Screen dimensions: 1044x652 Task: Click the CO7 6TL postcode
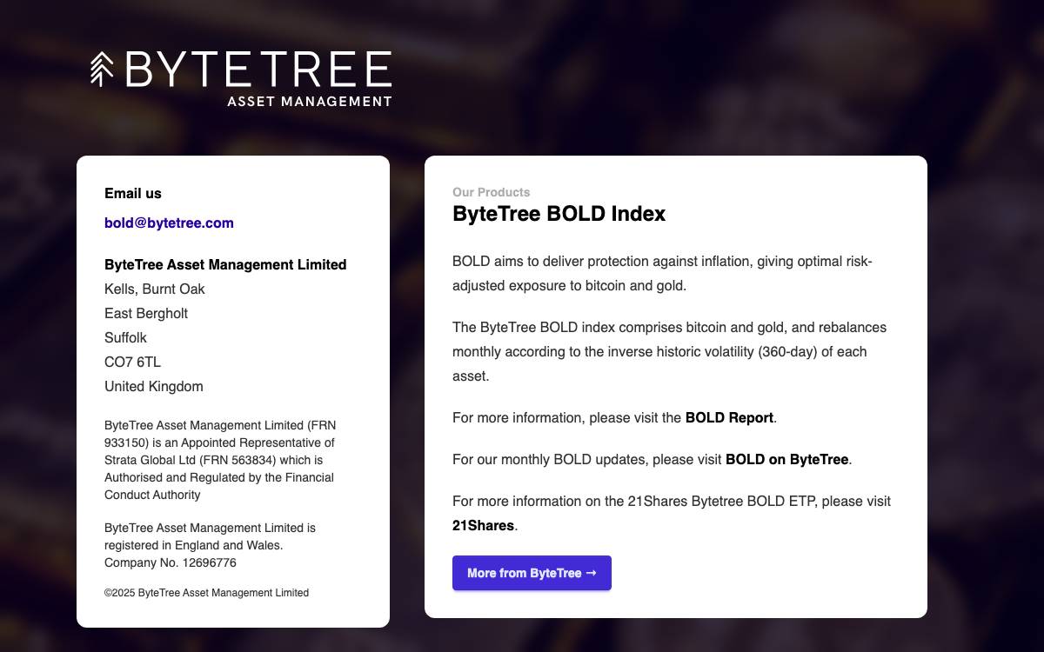click(132, 362)
